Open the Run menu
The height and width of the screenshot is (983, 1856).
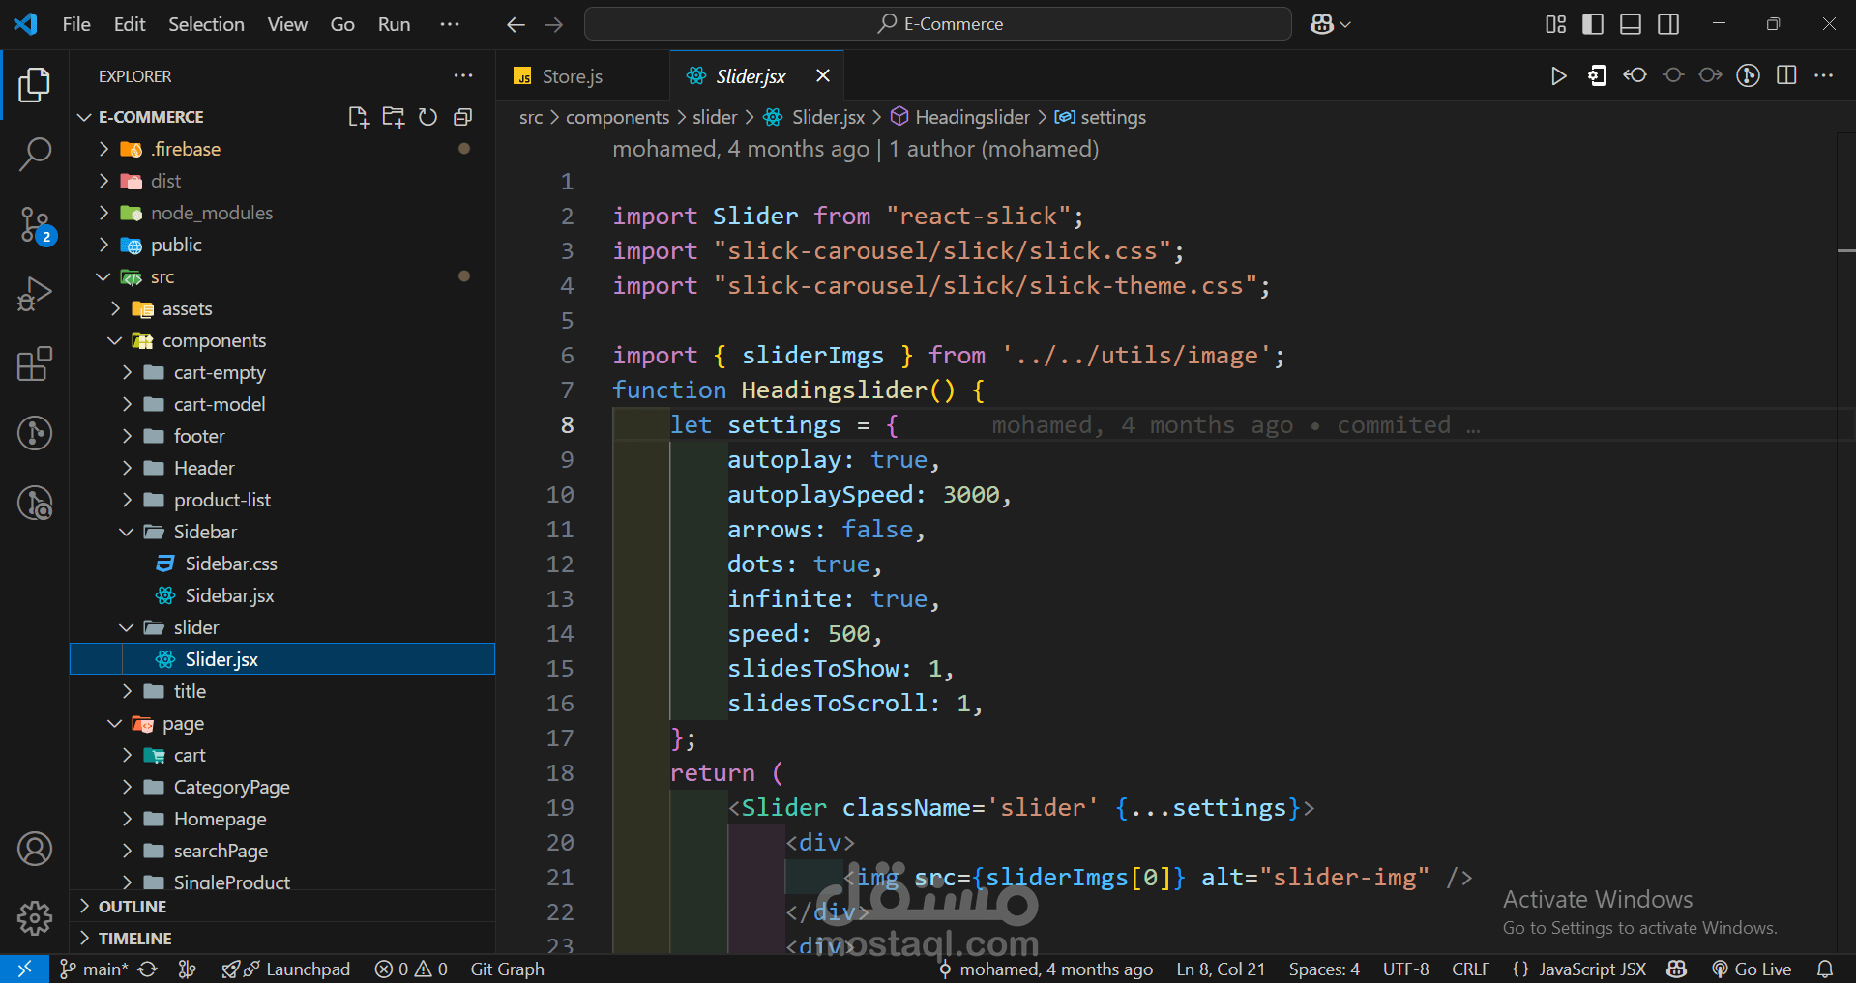pyautogui.click(x=394, y=24)
